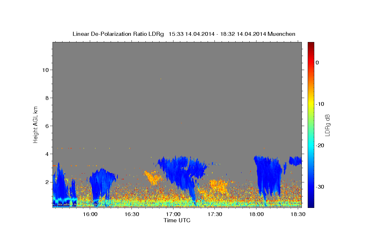Click the height tick label 4
The height and width of the screenshot is (249, 373).
coord(47,154)
